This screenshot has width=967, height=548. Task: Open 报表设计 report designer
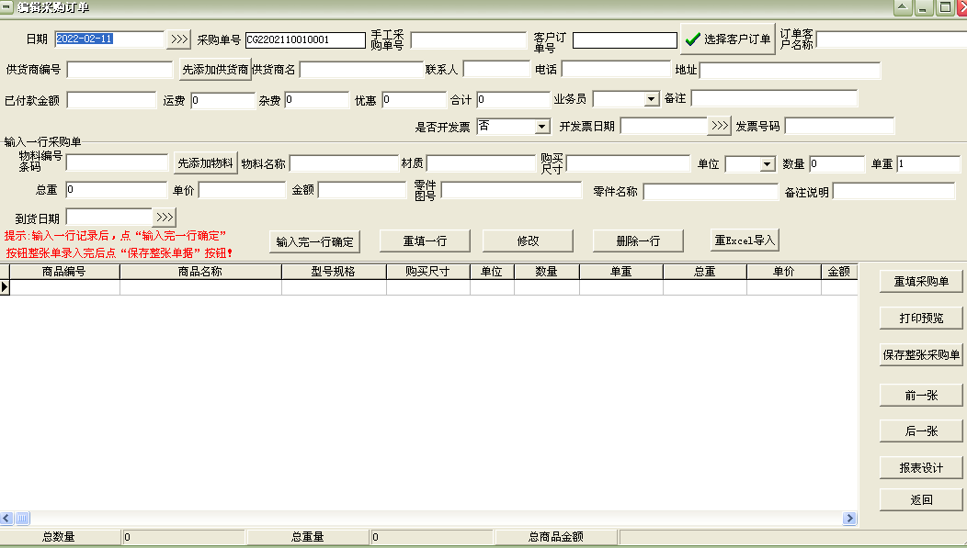click(919, 467)
